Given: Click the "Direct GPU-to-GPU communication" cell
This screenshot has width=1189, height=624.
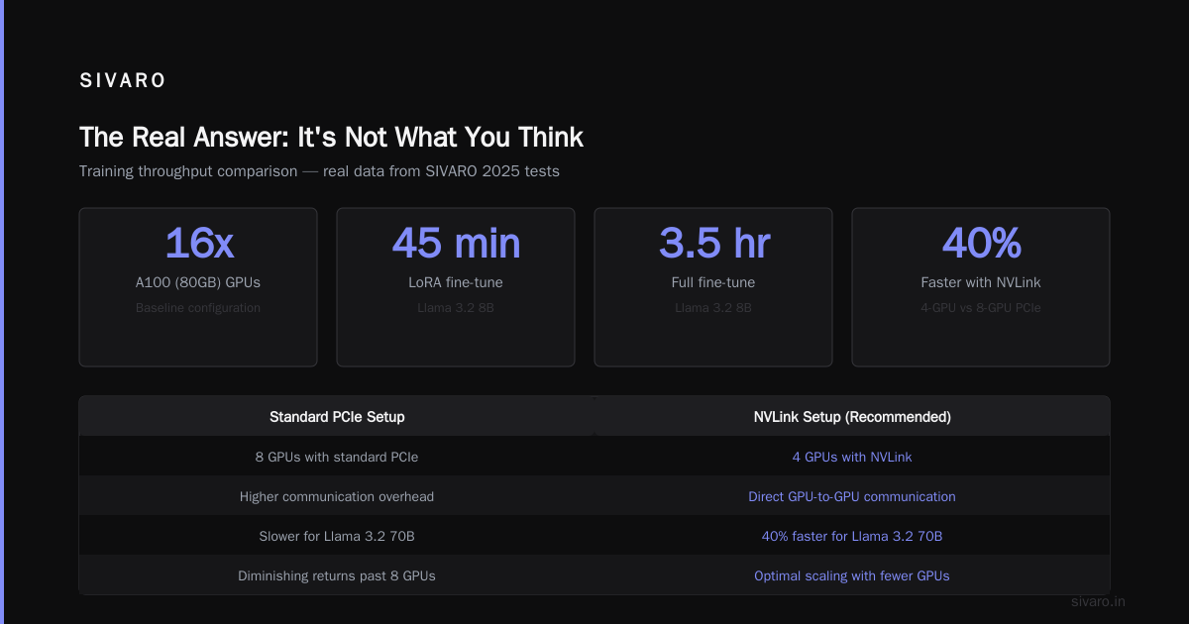Looking at the screenshot, I should 852,496.
